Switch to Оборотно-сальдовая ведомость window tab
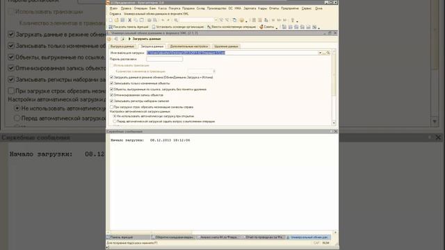The image size is (445, 250). pos(173,237)
